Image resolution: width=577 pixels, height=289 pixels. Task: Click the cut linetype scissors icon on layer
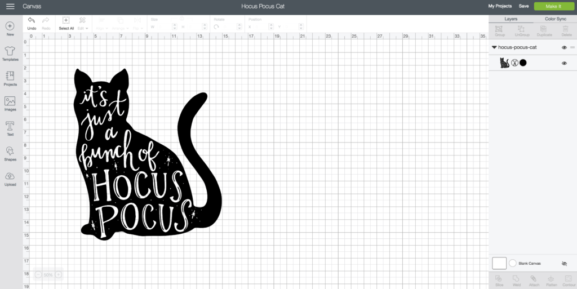[x=514, y=63]
